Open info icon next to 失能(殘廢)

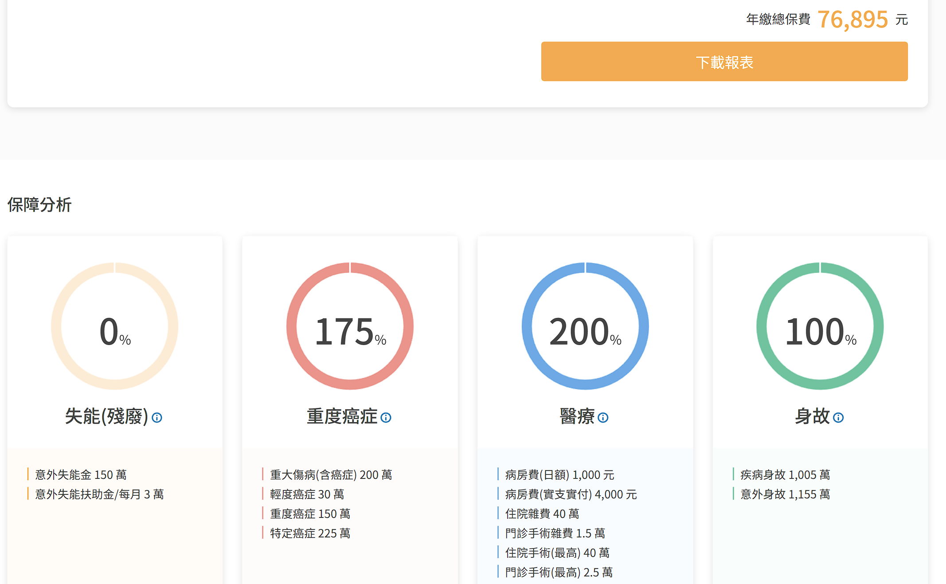pos(157,418)
